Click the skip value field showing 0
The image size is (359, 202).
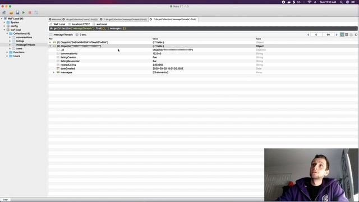[316, 35]
